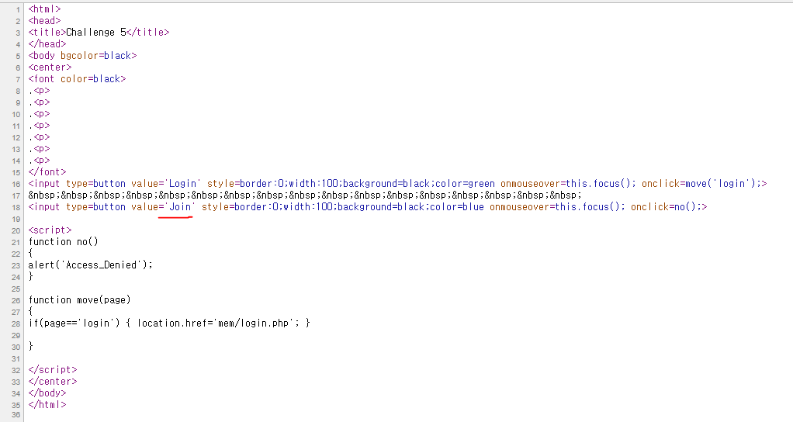Click the title text 'Challenge 5'
793x422 pixels.
pyautogui.click(x=96, y=33)
